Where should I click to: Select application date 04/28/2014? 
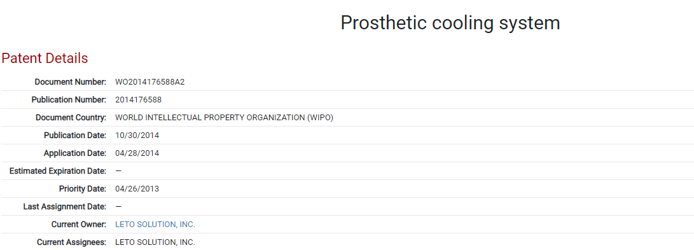[137, 153]
